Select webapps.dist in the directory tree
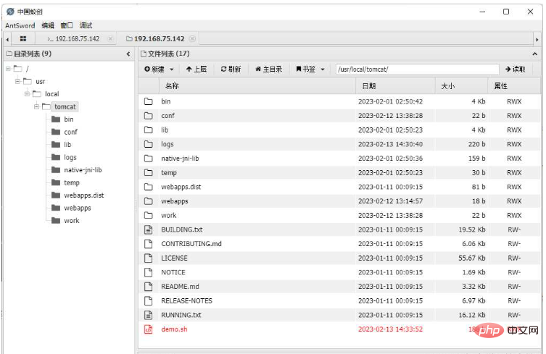546x354 pixels. [x=84, y=195]
